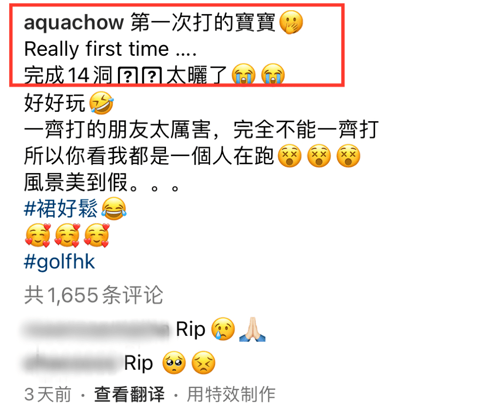Open the aquachow username profile
The height and width of the screenshot is (410, 497).
tap(74, 23)
